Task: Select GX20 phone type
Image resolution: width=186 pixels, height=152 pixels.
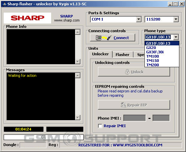Action: coord(162,48)
